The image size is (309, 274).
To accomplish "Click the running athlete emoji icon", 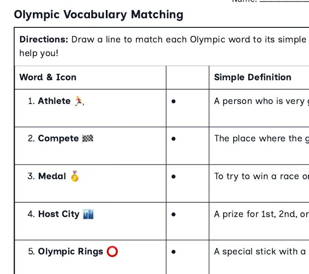I will click(79, 101).
